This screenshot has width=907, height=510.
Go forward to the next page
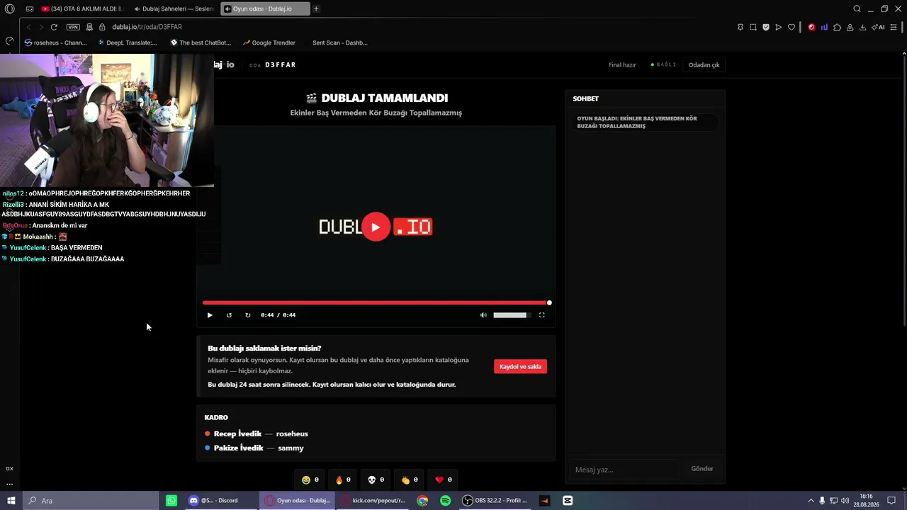click(41, 27)
